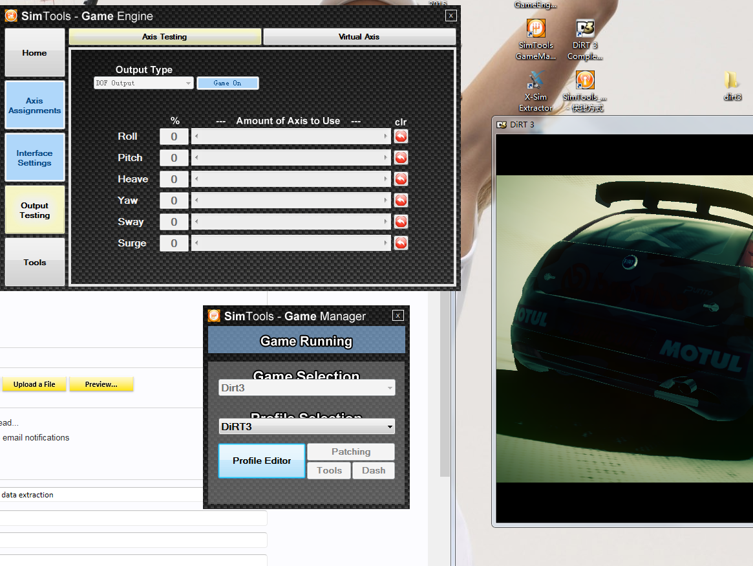Click the Game Running status banner
This screenshot has height=566, width=753.
click(306, 341)
